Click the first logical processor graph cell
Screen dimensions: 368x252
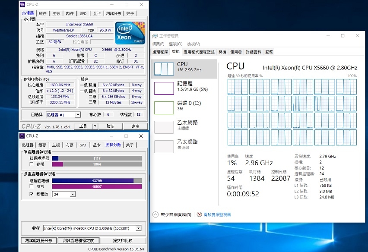[238, 87]
